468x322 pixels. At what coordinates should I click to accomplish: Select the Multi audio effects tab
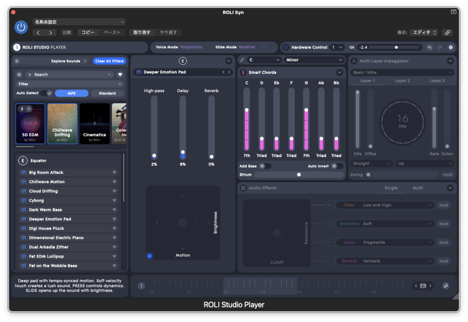point(418,188)
